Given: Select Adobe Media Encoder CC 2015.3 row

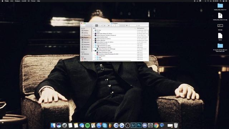Looking at the screenshot, I should coord(120,42).
